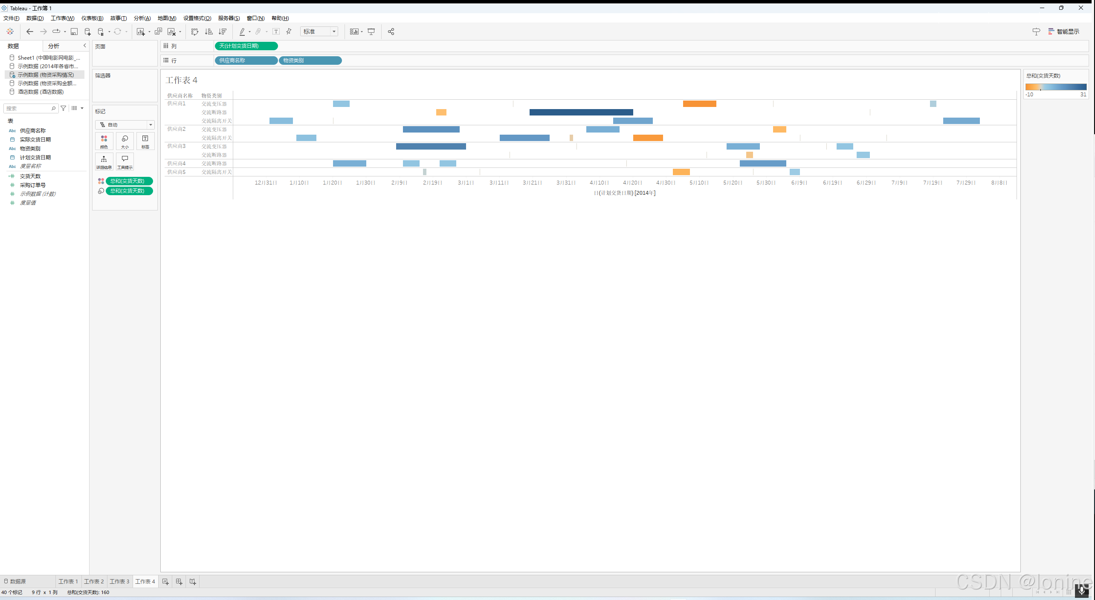The image size is (1095, 600).
Task: Click the Add new data source icon
Action: click(x=87, y=32)
